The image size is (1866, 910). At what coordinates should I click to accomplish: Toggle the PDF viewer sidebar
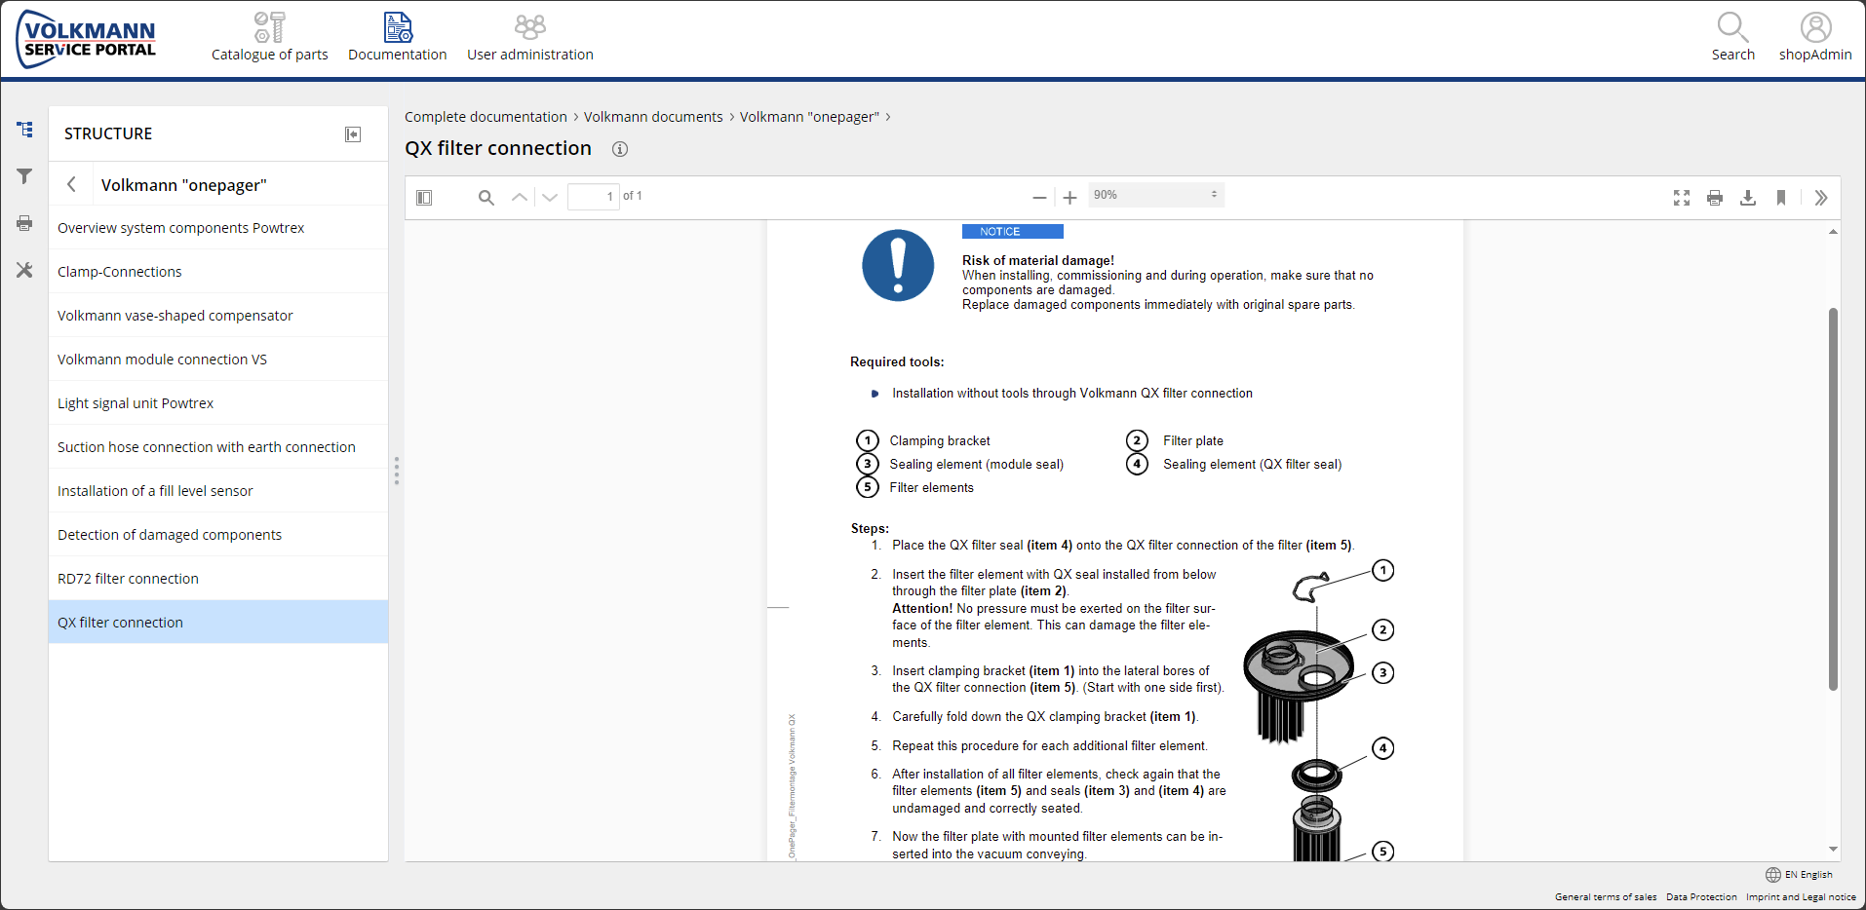[424, 198]
